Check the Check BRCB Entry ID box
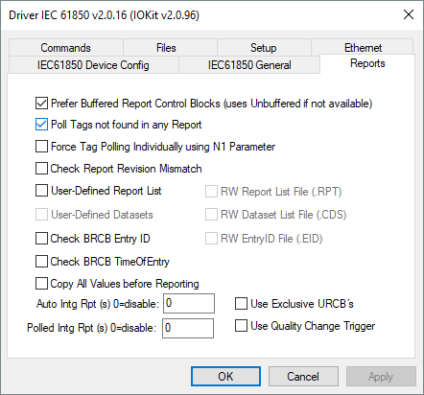This screenshot has height=395, width=424. tap(41, 239)
